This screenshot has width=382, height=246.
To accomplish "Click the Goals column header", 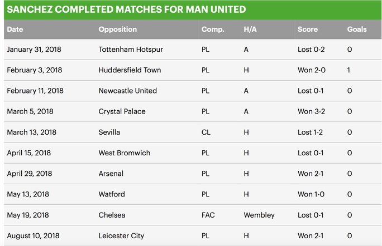I will tap(357, 29).
